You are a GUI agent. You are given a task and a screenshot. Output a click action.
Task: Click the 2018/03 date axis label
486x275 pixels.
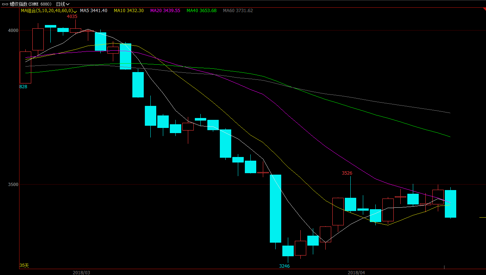coord(81,272)
